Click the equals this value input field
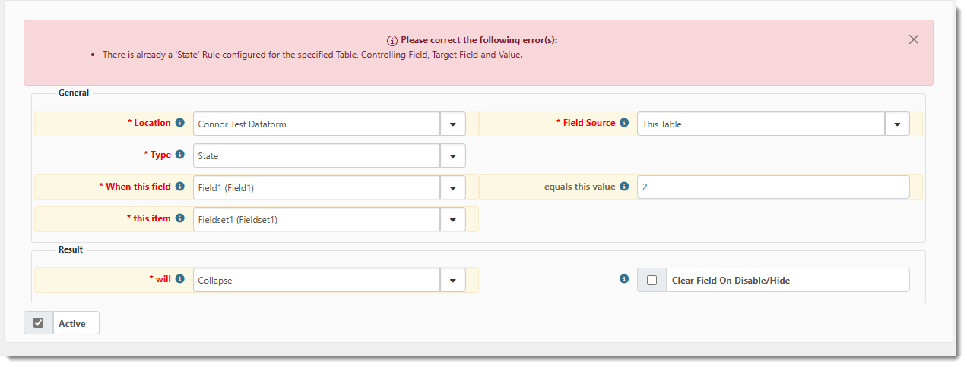The width and height of the screenshot is (967, 367). pos(772,187)
